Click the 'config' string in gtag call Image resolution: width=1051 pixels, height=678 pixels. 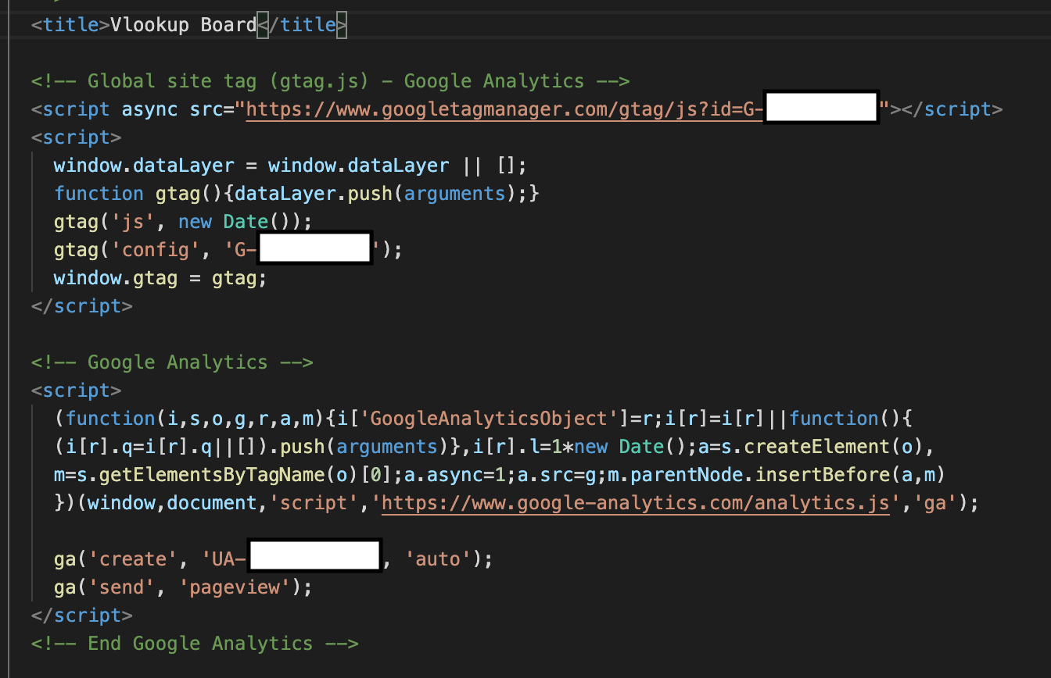click(x=156, y=249)
